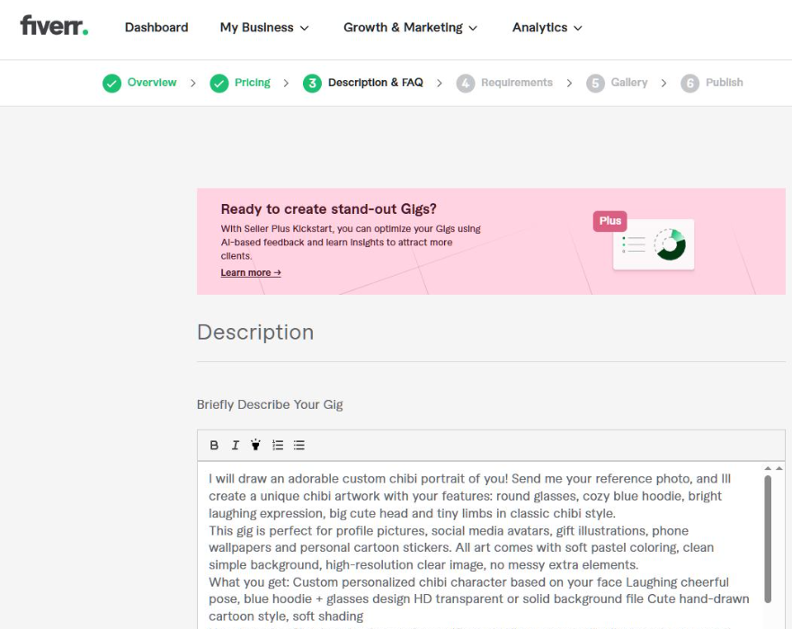Viewport: 792px width, 629px height.
Task: Toggle italic formatting in description editor
Action: pos(235,446)
